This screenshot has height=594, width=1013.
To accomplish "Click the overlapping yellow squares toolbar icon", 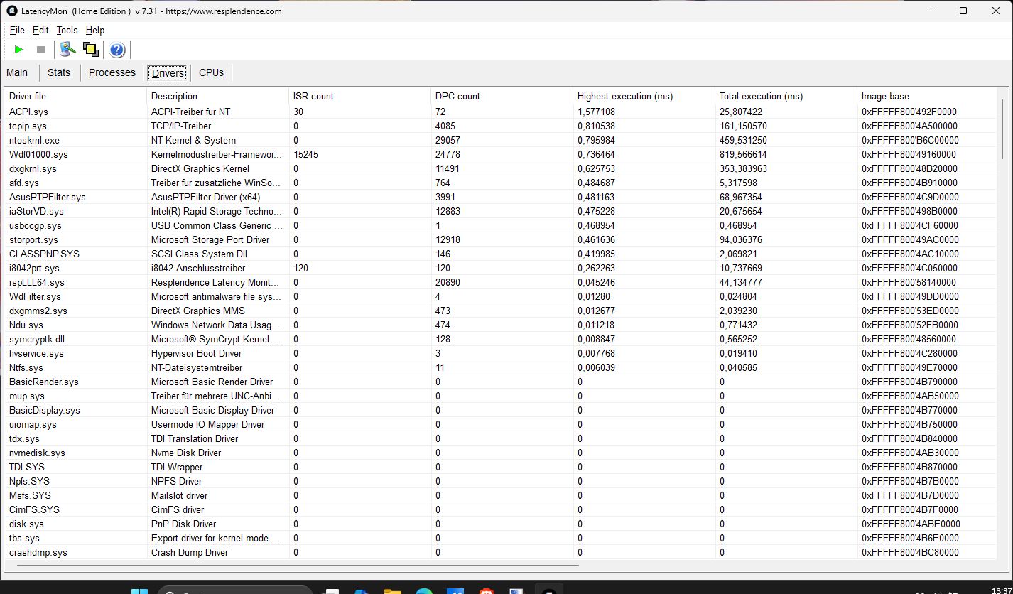I will 90,49.
